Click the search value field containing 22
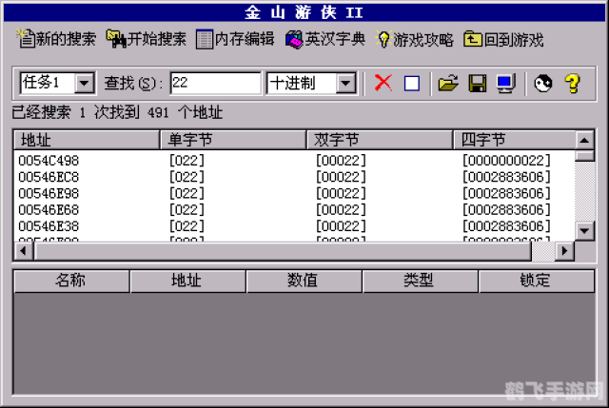Viewport: 609px width, 408px height. pos(215,83)
